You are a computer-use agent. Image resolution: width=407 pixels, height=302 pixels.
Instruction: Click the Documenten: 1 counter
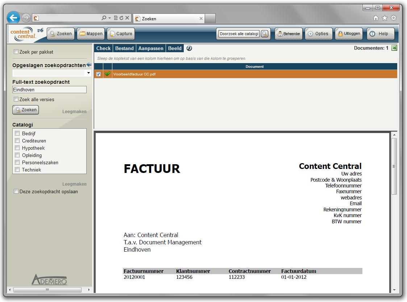tap(371, 48)
